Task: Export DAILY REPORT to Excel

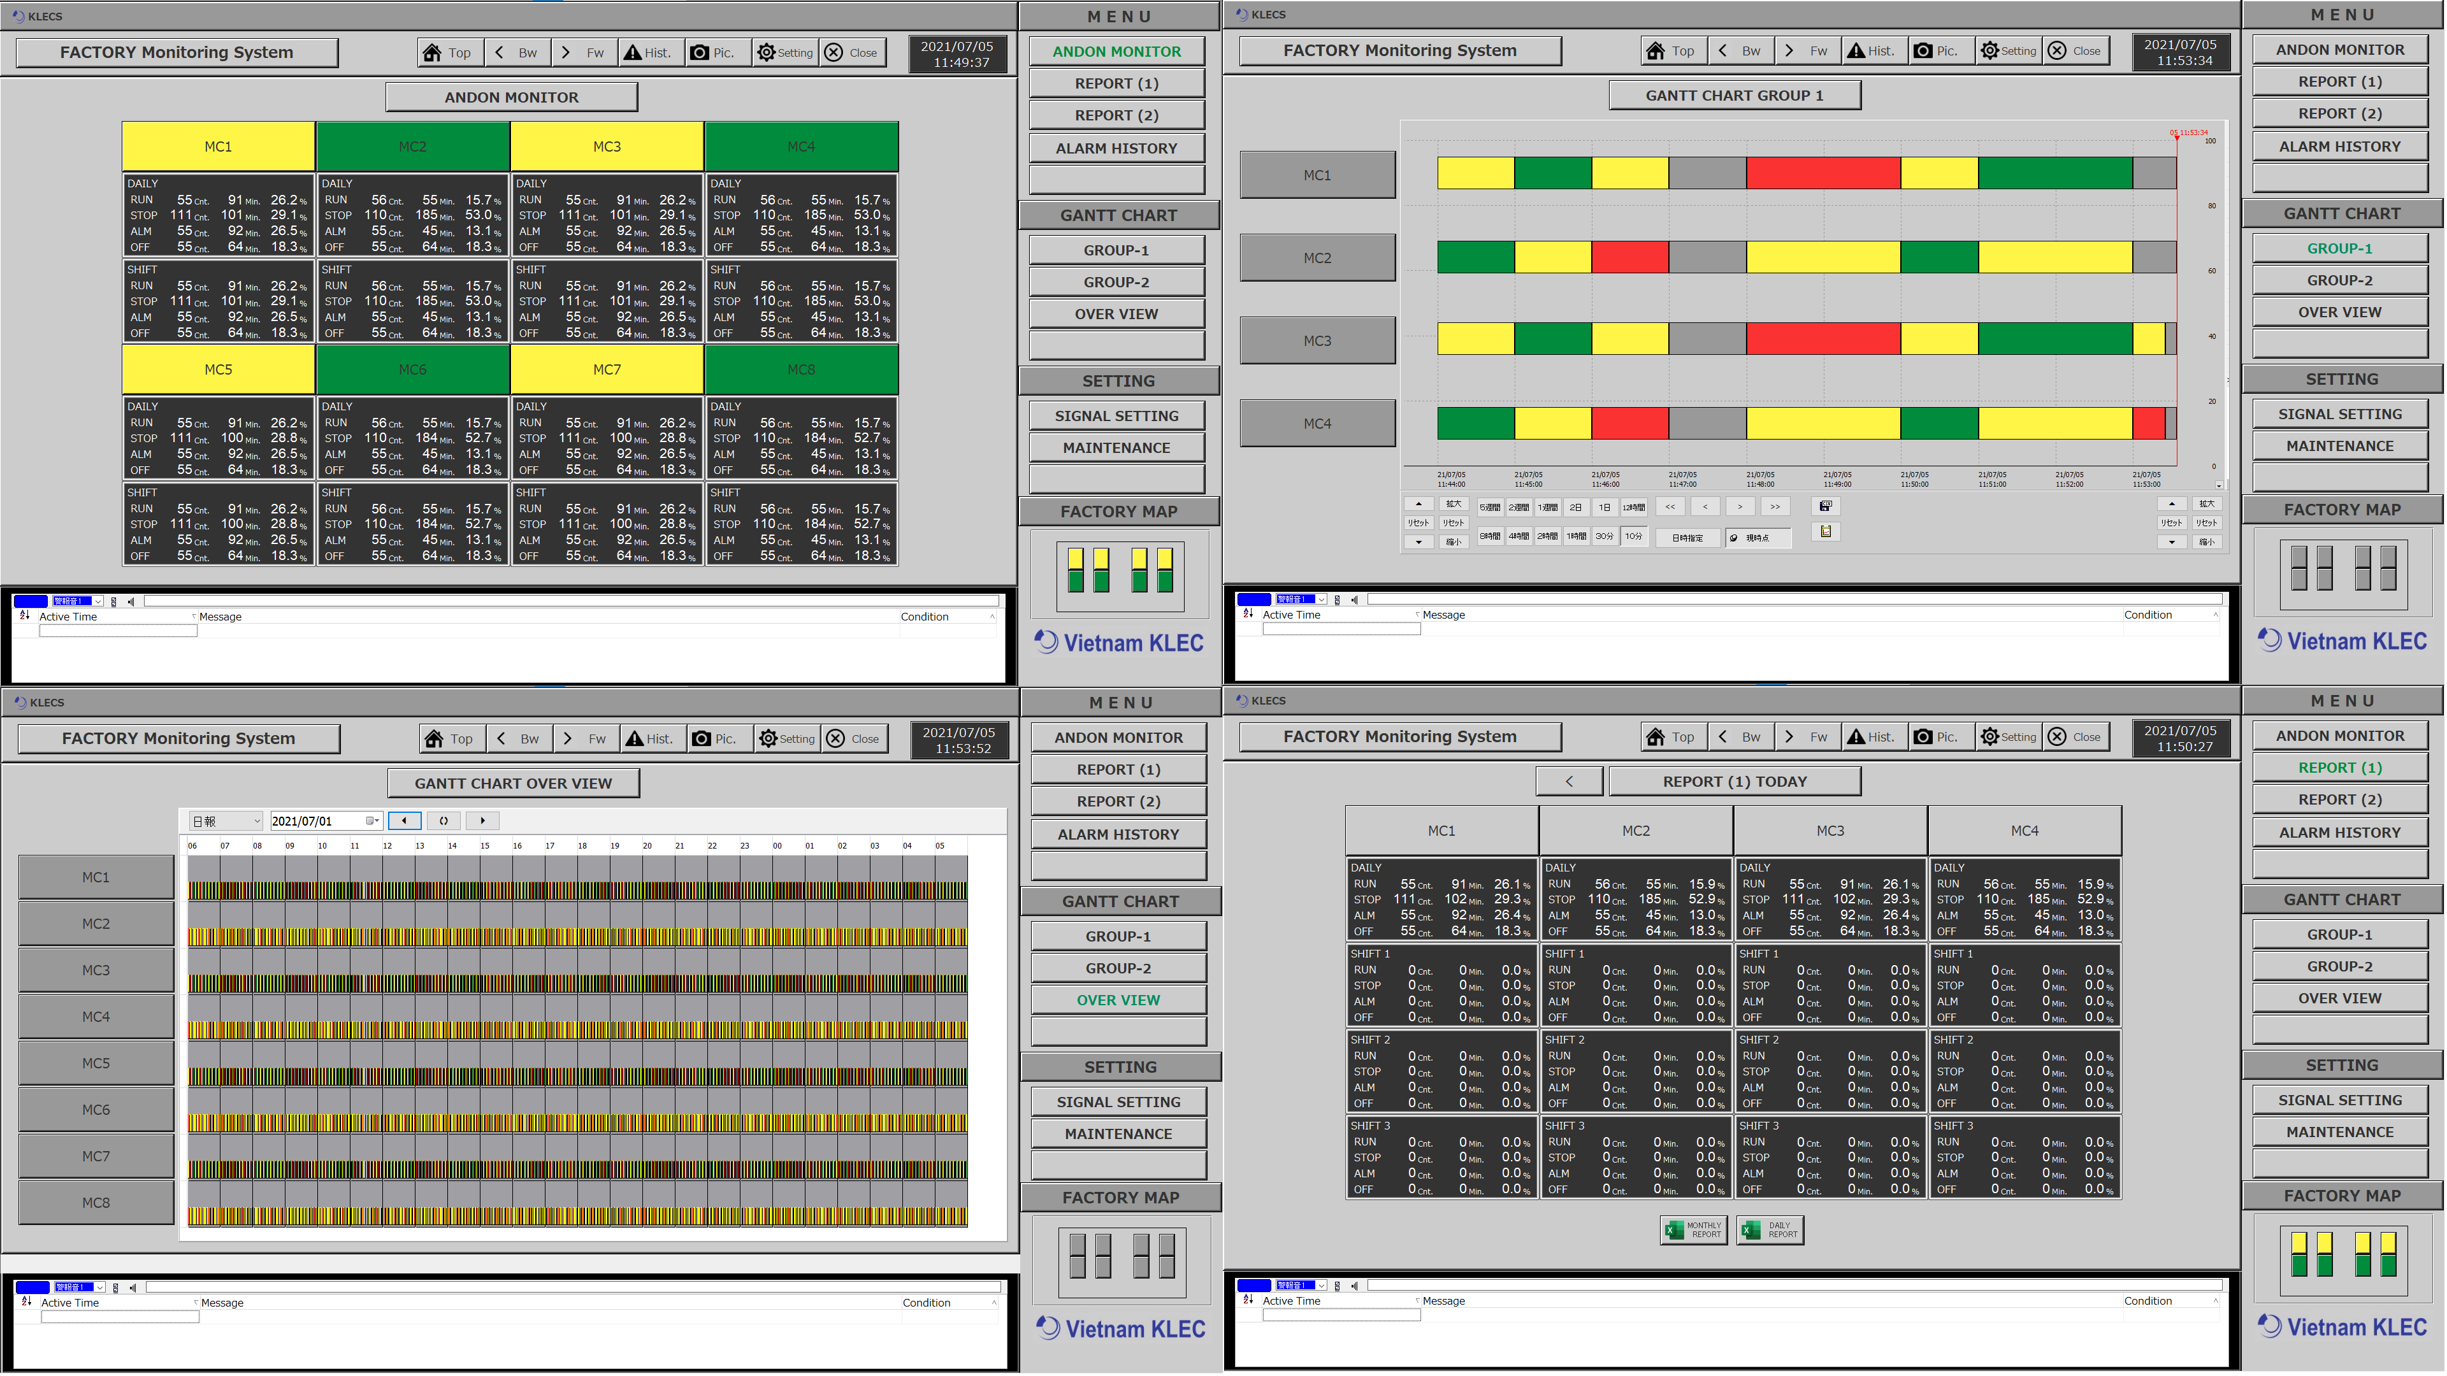Action: tap(1771, 1231)
